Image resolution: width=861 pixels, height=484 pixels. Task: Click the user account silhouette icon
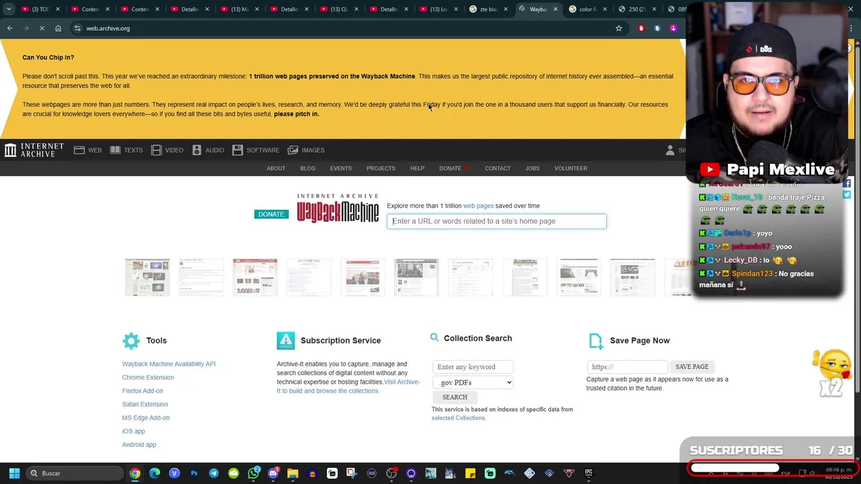(x=670, y=150)
